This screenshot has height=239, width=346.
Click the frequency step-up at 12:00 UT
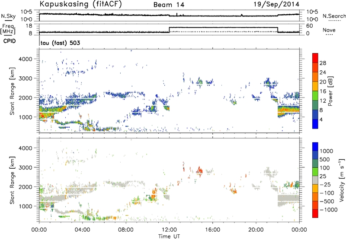click(x=169, y=30)
